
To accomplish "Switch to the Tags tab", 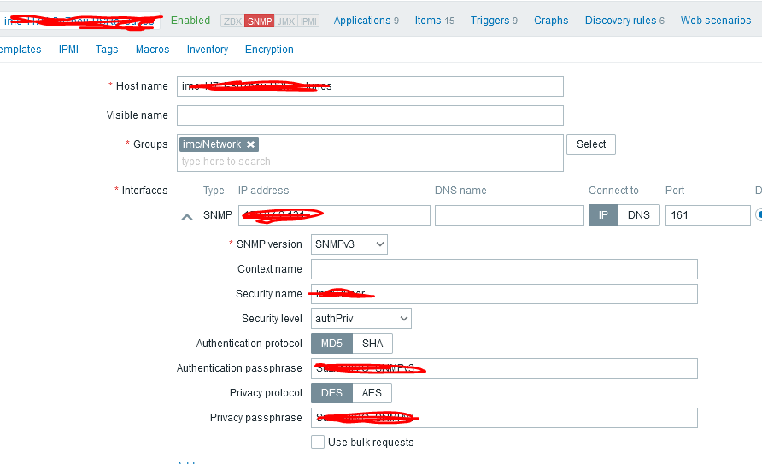I will pyautogui.click(x=107, y=50).
